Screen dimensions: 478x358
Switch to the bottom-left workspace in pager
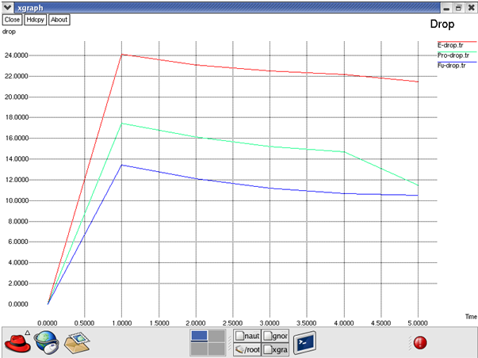200,348
